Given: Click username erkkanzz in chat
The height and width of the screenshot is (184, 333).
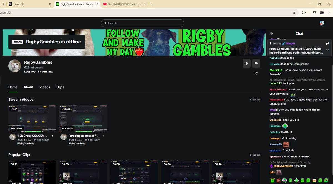Looking at the screenshot, I should [275, 151].
